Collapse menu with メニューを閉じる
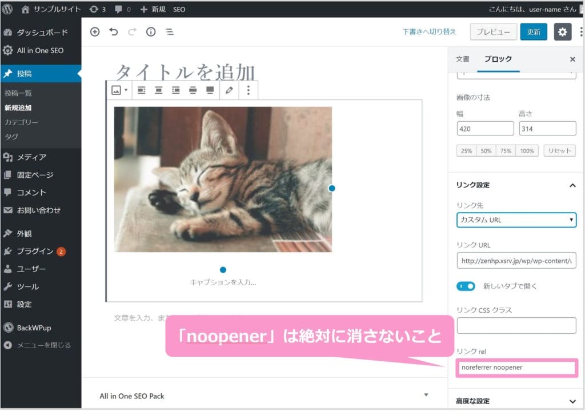The image size is (585, 411). coord(41,346)
